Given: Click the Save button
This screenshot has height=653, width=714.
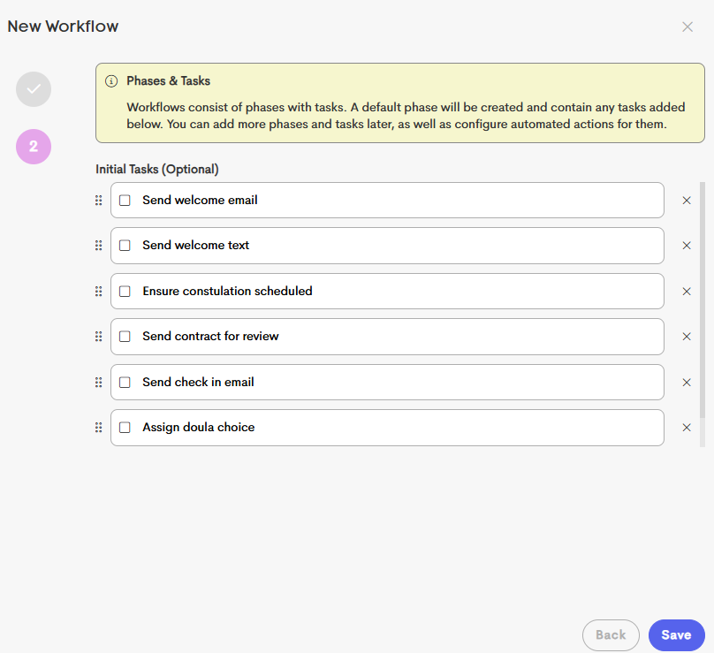Looking at the screenshot, I should click(677, 635).
